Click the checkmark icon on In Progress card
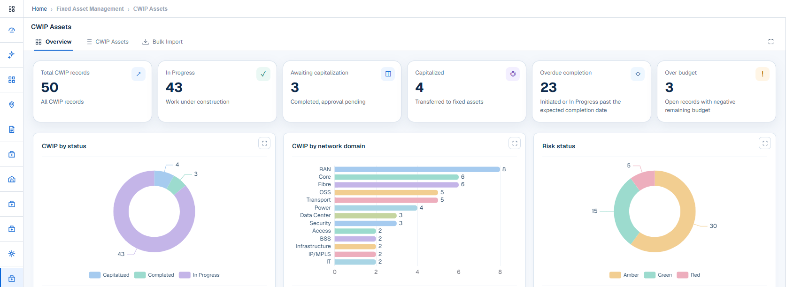 point(263,74)
